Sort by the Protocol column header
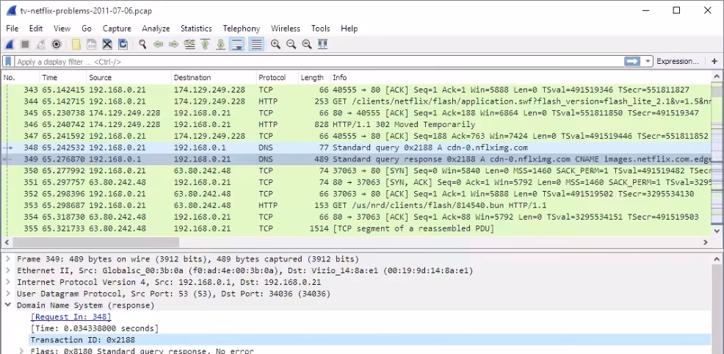The image size is (724, 354). [x=277, y=78]
